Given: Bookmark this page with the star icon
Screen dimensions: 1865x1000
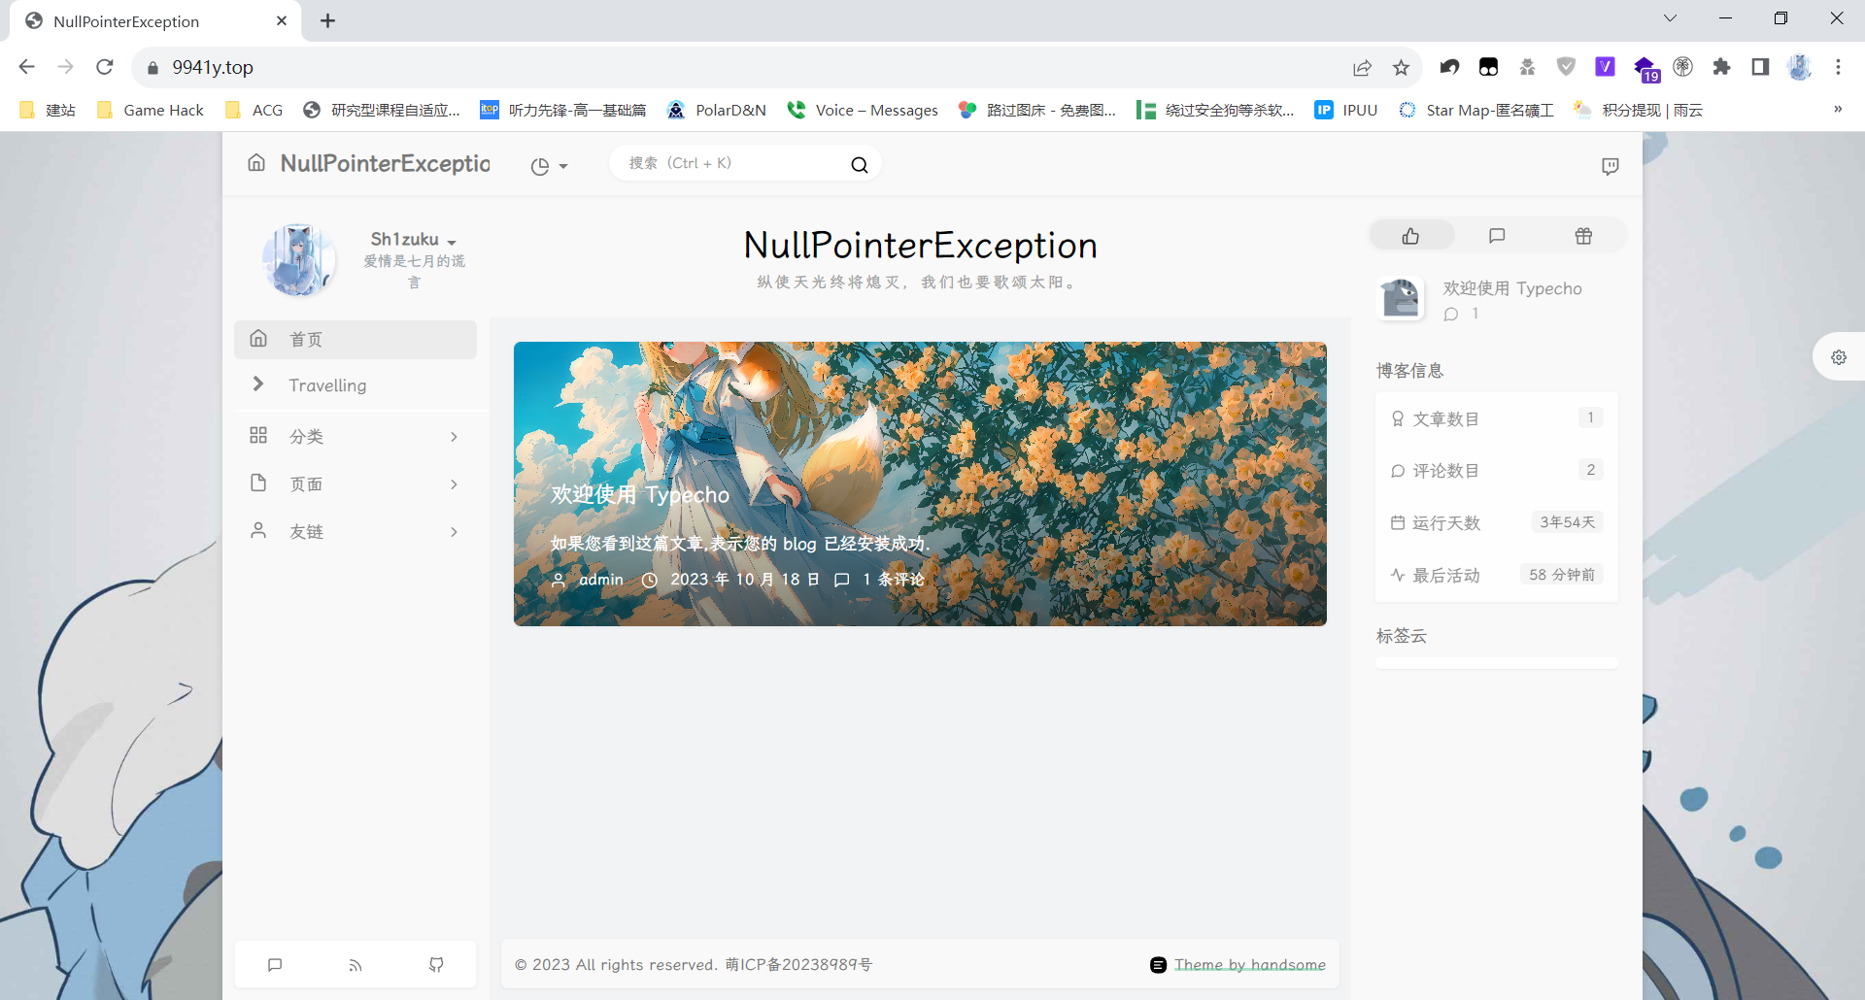Looking at the screenshot, I should [x=1401, y=67].
